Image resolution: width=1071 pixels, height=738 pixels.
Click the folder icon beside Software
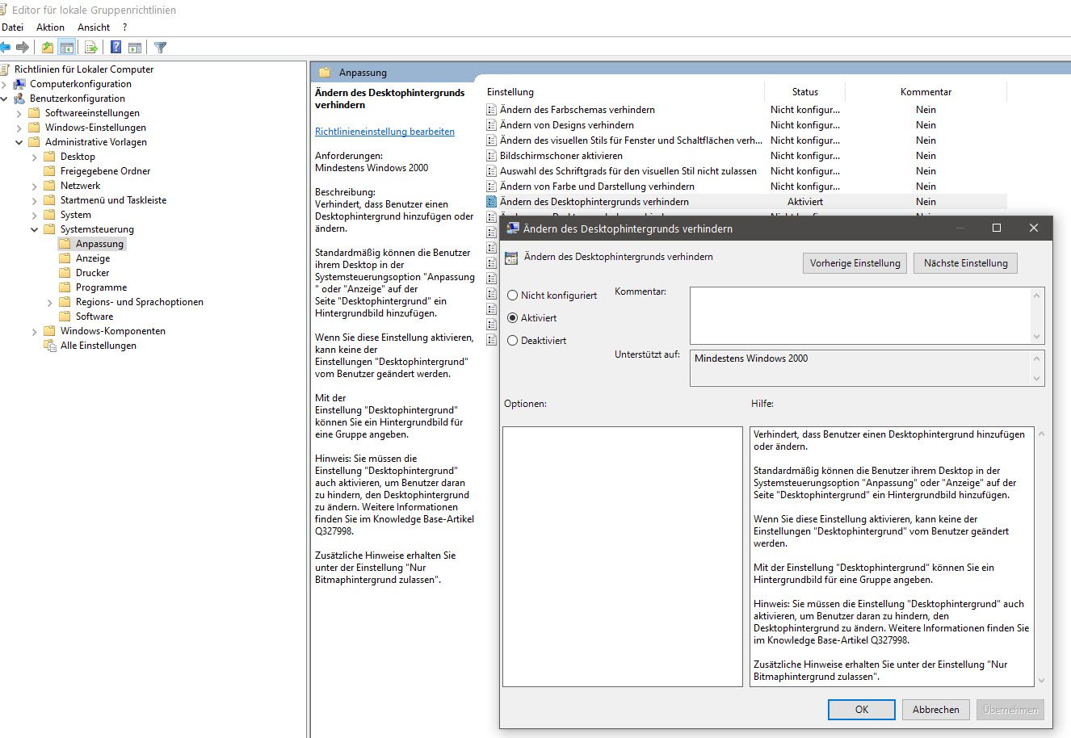tap(65, 317)
